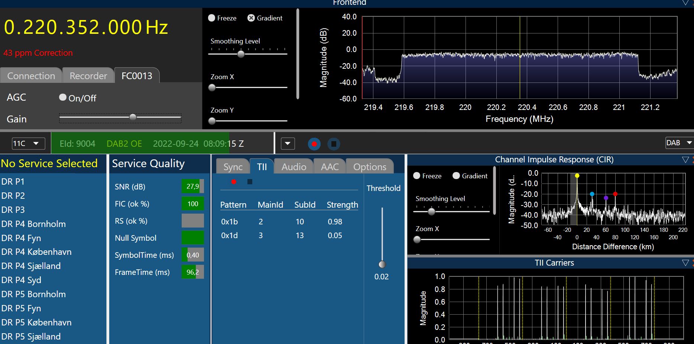Select the DR P4 København service
Viewport: 694px width, 344px height.
[36, 252]
